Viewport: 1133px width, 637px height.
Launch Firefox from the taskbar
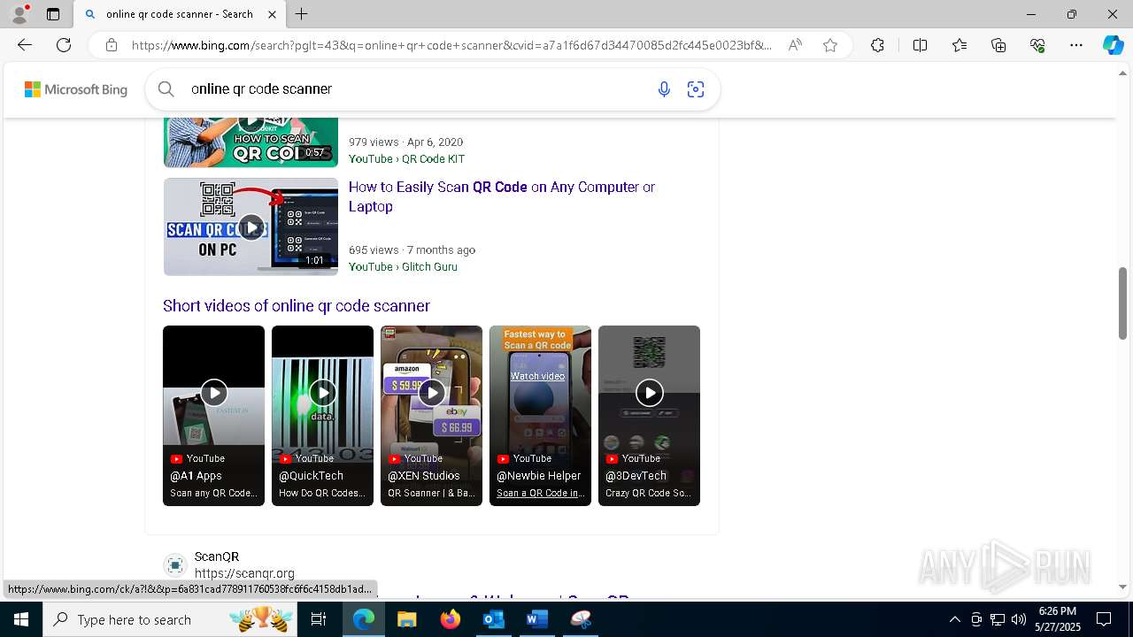coord(450,619)
